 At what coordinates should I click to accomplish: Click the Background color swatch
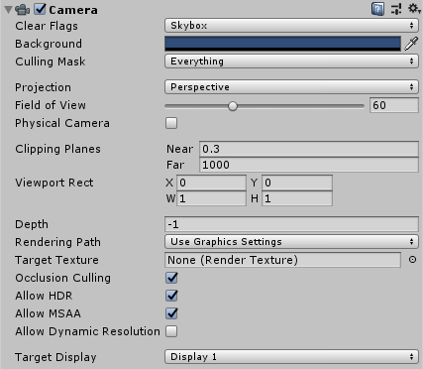coord(282,44)
